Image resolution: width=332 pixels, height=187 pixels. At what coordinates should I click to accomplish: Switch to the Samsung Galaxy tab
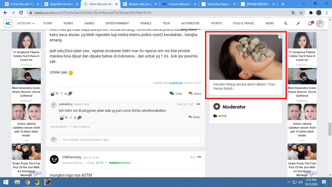218,4
